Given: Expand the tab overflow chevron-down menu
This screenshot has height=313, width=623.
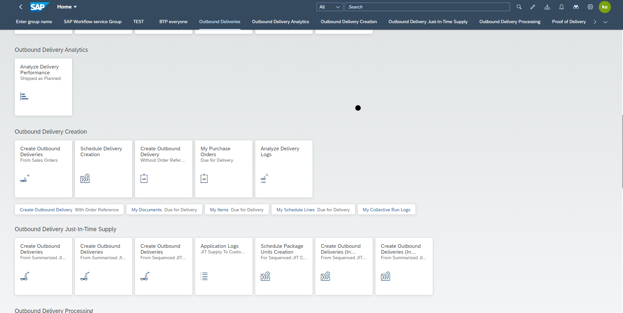Looking at the screenshot, I should point(605,22).
